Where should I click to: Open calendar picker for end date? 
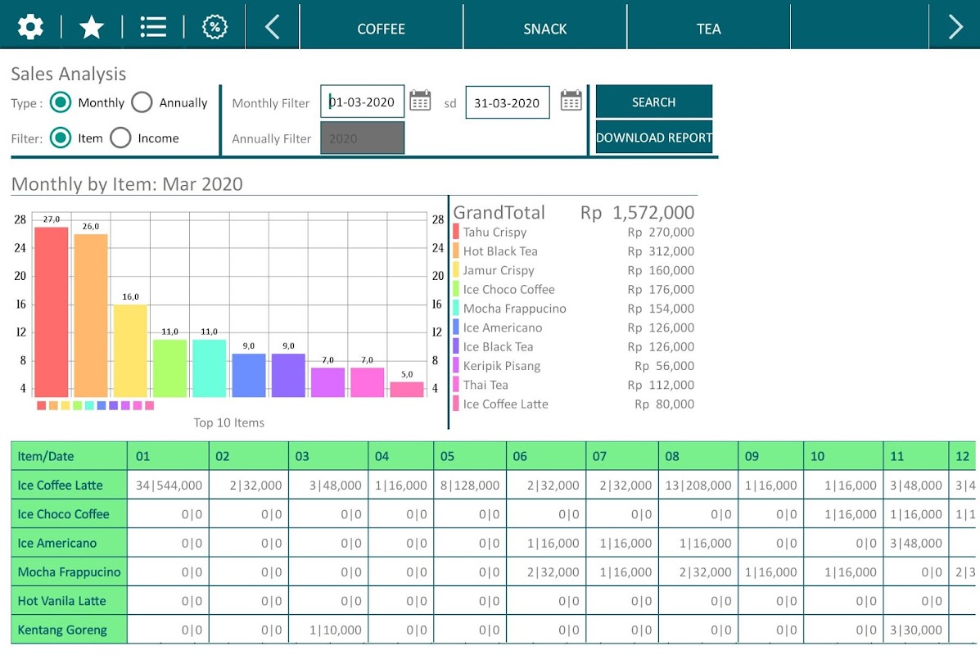pos(571,102)
